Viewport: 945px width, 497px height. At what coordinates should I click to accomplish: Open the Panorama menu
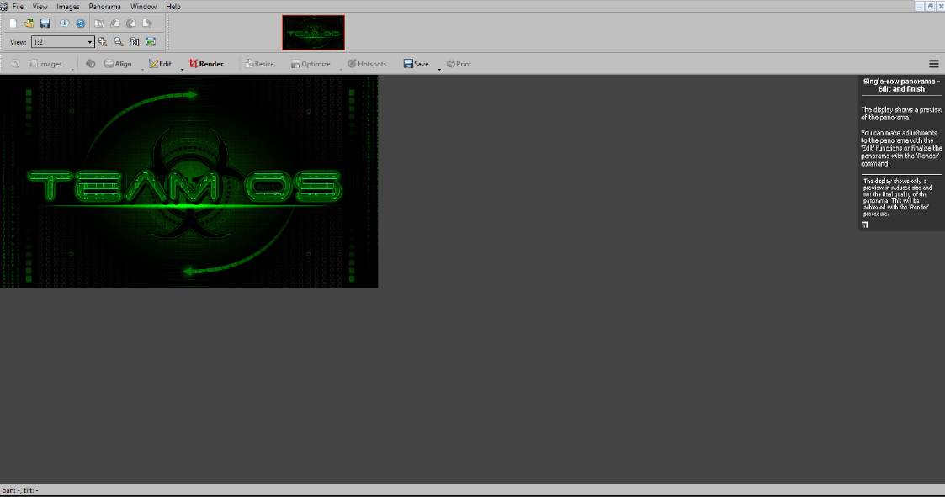[104, 7]
